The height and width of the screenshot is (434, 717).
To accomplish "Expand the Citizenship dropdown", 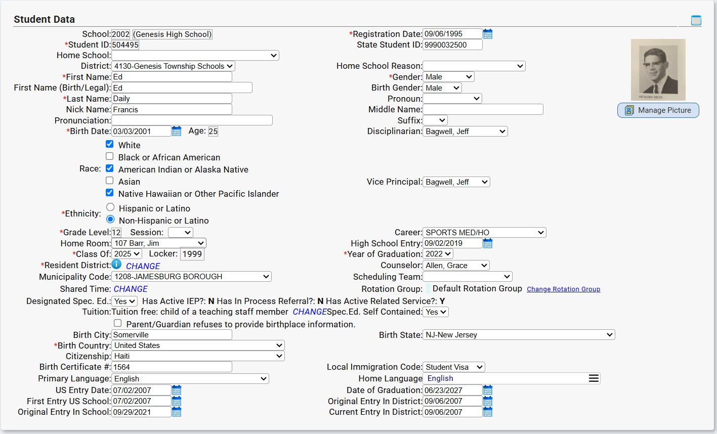I will coord(198,356).
